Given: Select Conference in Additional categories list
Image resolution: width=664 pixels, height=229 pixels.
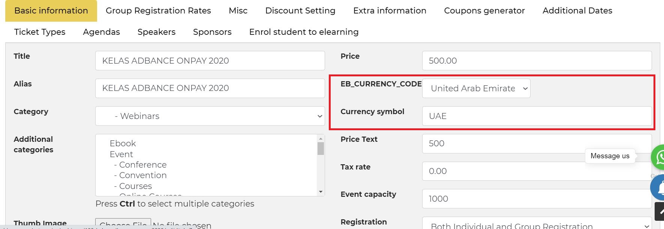Looking at the screenshot, I should tap(142, 165).
